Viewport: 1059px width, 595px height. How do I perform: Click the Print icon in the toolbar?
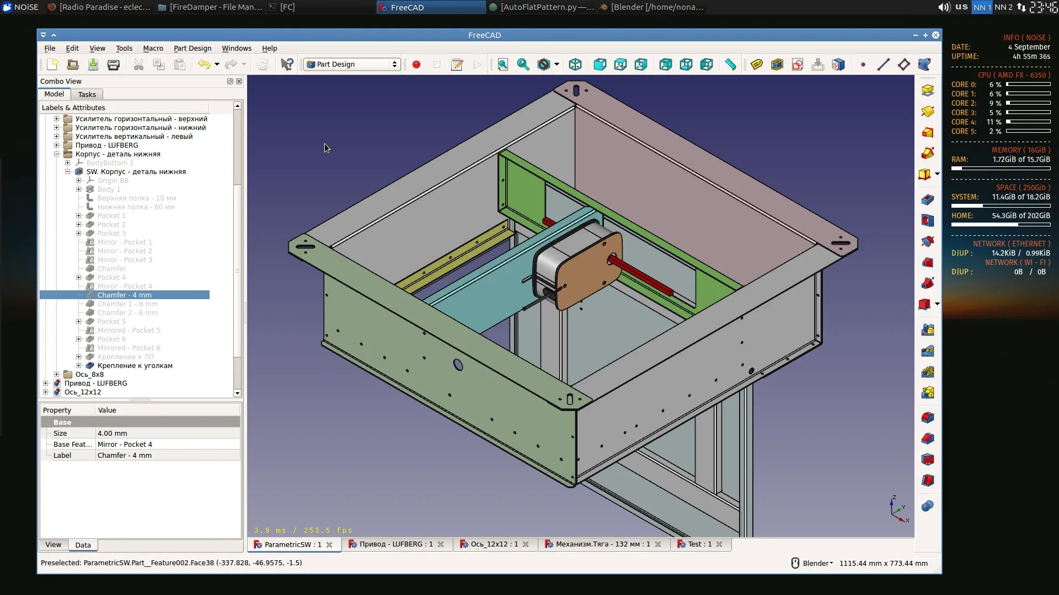point(114,64)
